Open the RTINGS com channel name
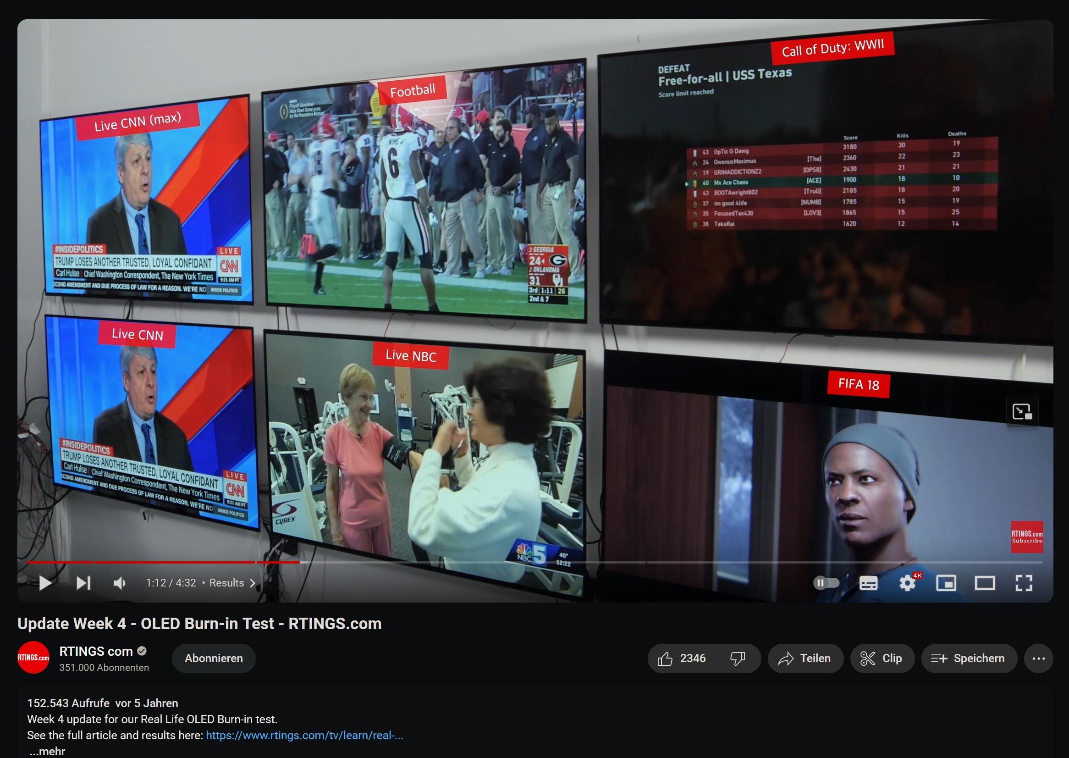Screen dimensions: 1069x758 96,651
